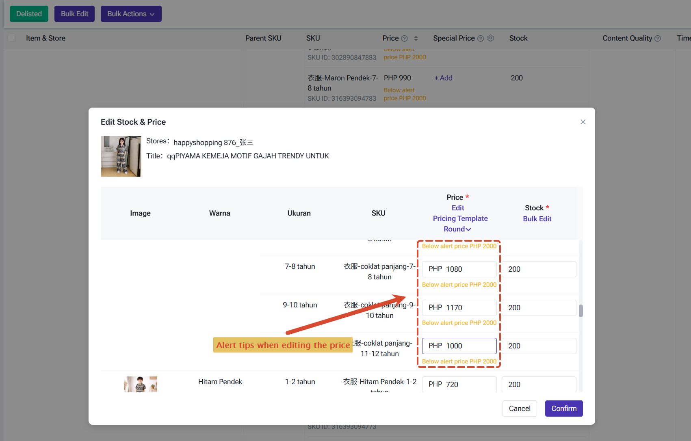
Task: Click the dialog's vertical scrollbar thumb
Action: 581,311
